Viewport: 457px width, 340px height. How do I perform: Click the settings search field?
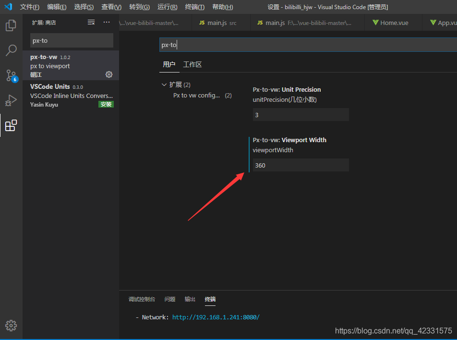pos(308,45)
